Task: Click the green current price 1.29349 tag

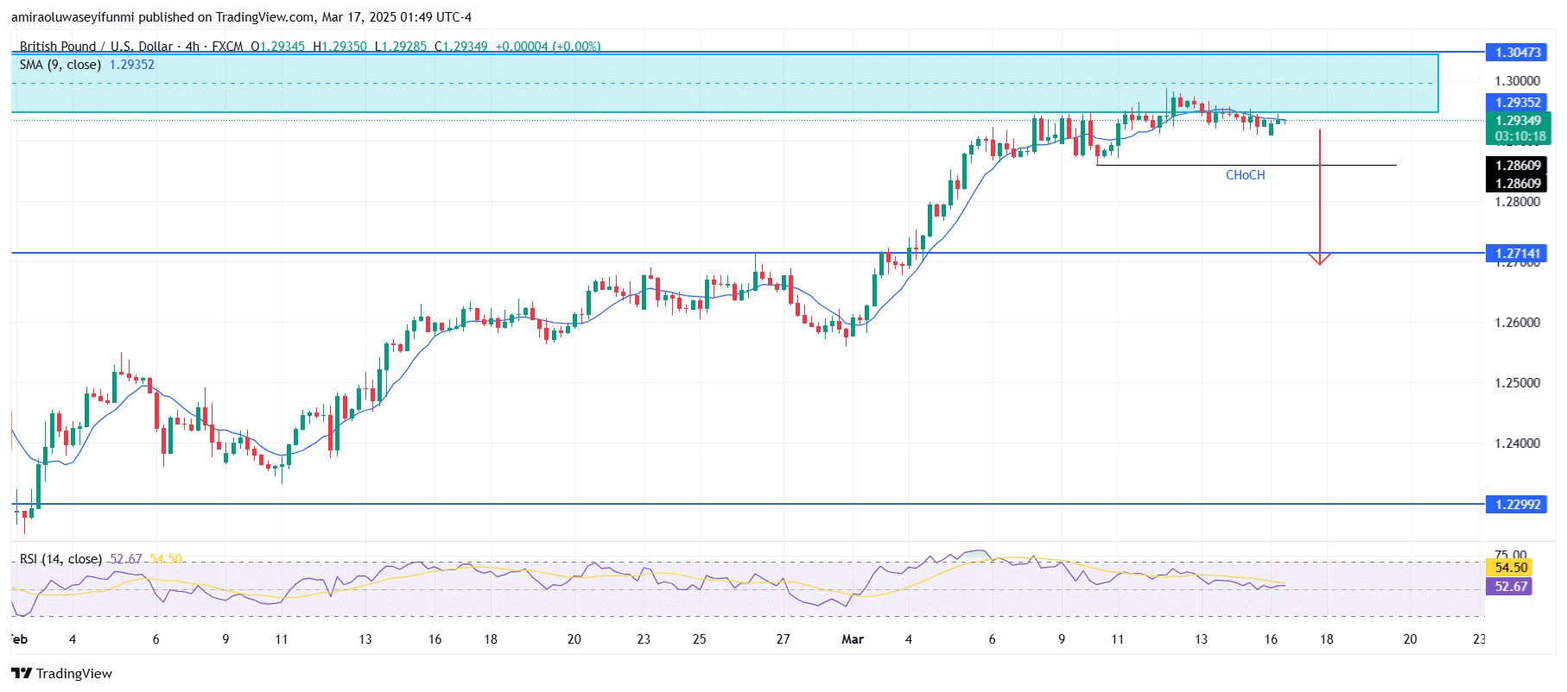Action: [x=1518, y=121]
